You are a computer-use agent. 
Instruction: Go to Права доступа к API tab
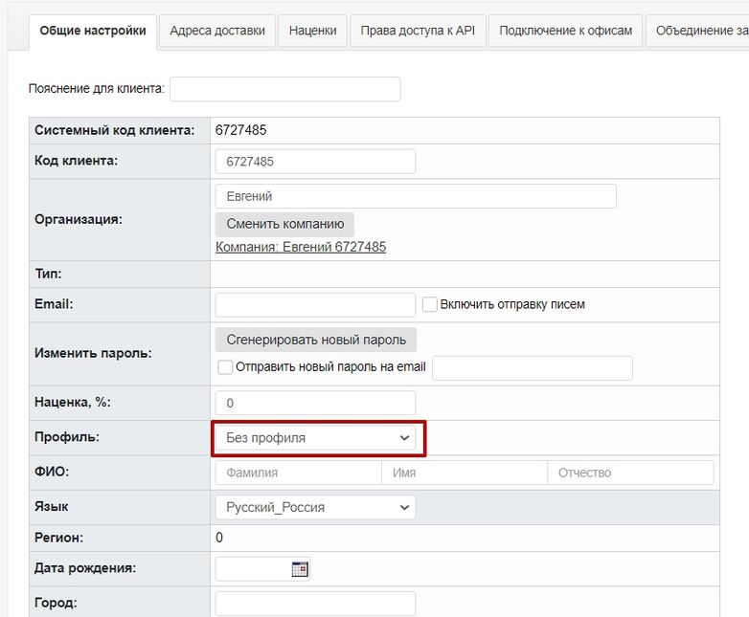click(x=418, y=31)
